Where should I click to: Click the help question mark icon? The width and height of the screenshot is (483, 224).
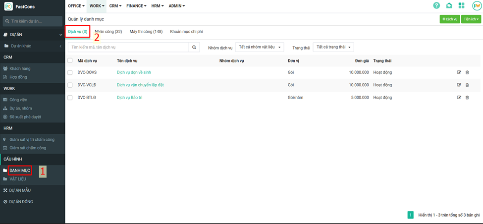[436, 6]
